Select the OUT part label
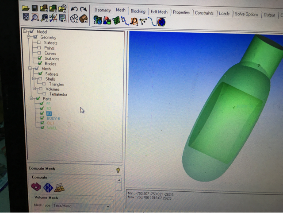This screenshot has width=283, height=213. [51, 123]
